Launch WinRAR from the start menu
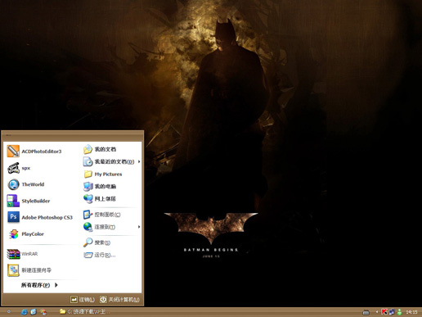Image resolution: width=422 pixels, height=317 pixels. 22,254
